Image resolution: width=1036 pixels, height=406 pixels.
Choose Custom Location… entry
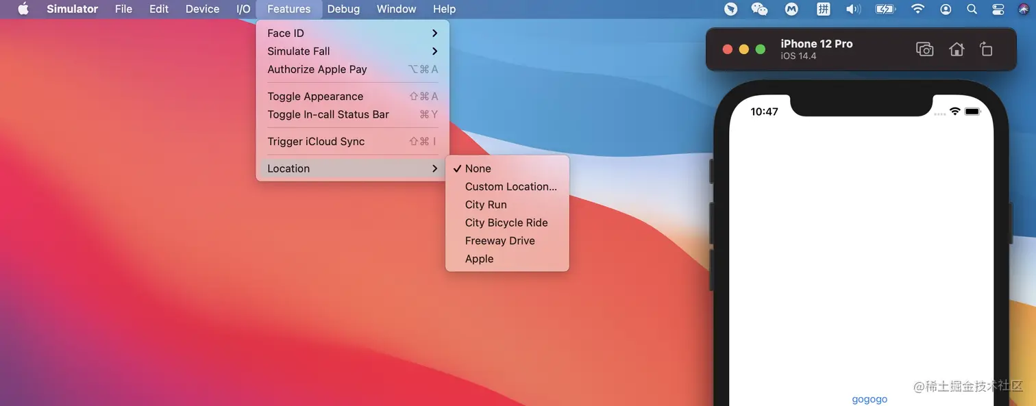(507, 186)
